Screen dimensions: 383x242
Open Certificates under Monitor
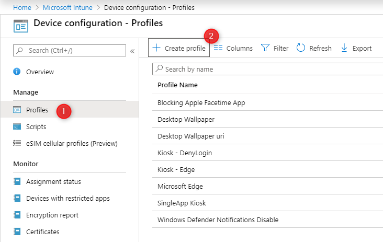(x=43, y=232)
